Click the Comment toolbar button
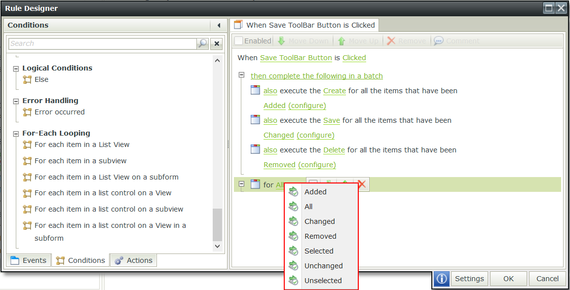 tap(456, 41)
